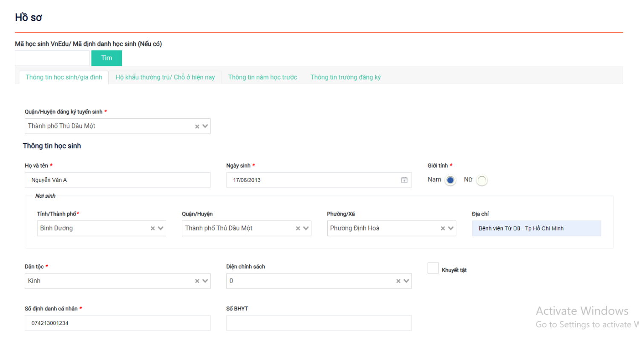
Task: Open the Thông tin năm học trước tab
Action: tap(262, 77)
